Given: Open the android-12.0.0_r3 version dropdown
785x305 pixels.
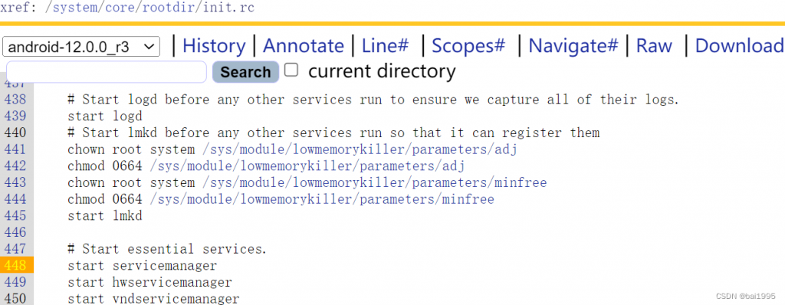Looking at the screenshot, I should (x=81, y=47).
